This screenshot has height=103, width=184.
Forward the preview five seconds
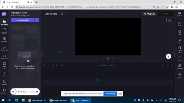point(113,58)
